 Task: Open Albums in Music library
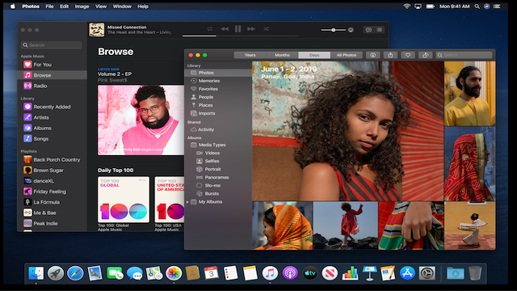tap(52, 128)
